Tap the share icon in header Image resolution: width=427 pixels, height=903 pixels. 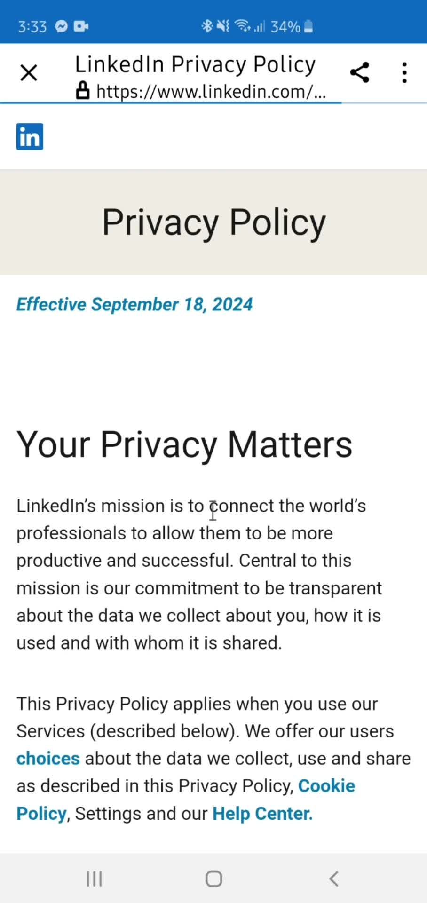tap(360, 72)
